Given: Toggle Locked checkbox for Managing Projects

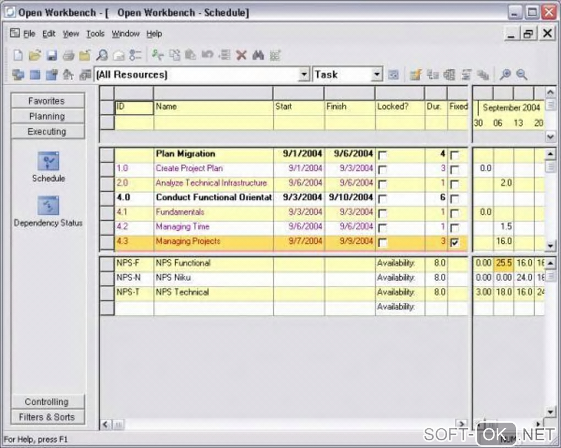Looking at the screenshot, I should (x=382, y=243).
